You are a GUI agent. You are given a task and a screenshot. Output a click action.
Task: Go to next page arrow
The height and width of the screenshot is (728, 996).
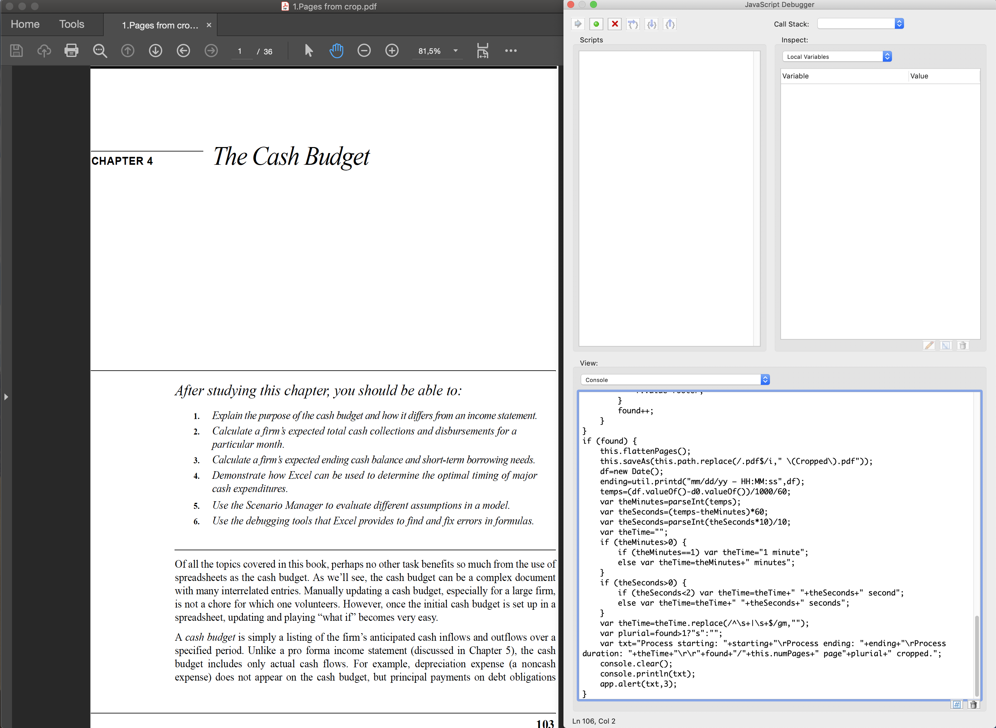click(x=156, y=51)
